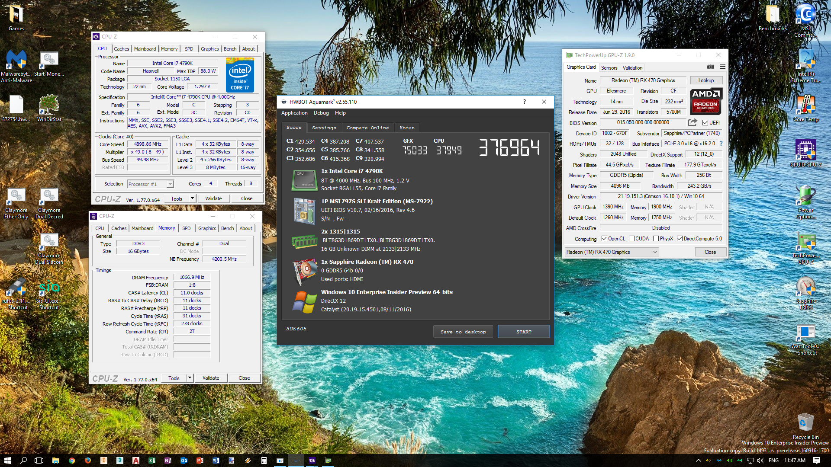Open Core Temp desktop icon

point(805,108)
